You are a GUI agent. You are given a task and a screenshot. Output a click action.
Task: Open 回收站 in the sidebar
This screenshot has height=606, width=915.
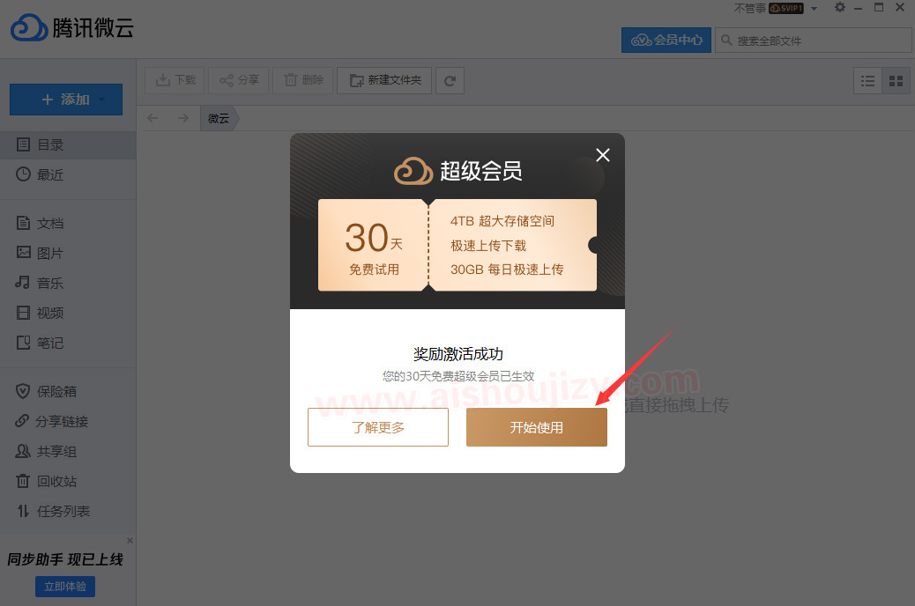point(68,481)
